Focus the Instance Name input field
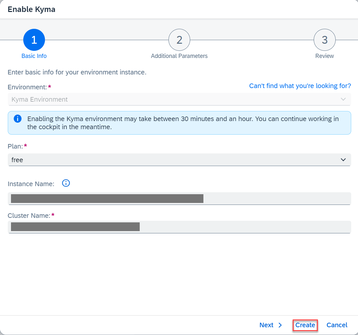Screen dimensions: 358x335 pos(179,199)
